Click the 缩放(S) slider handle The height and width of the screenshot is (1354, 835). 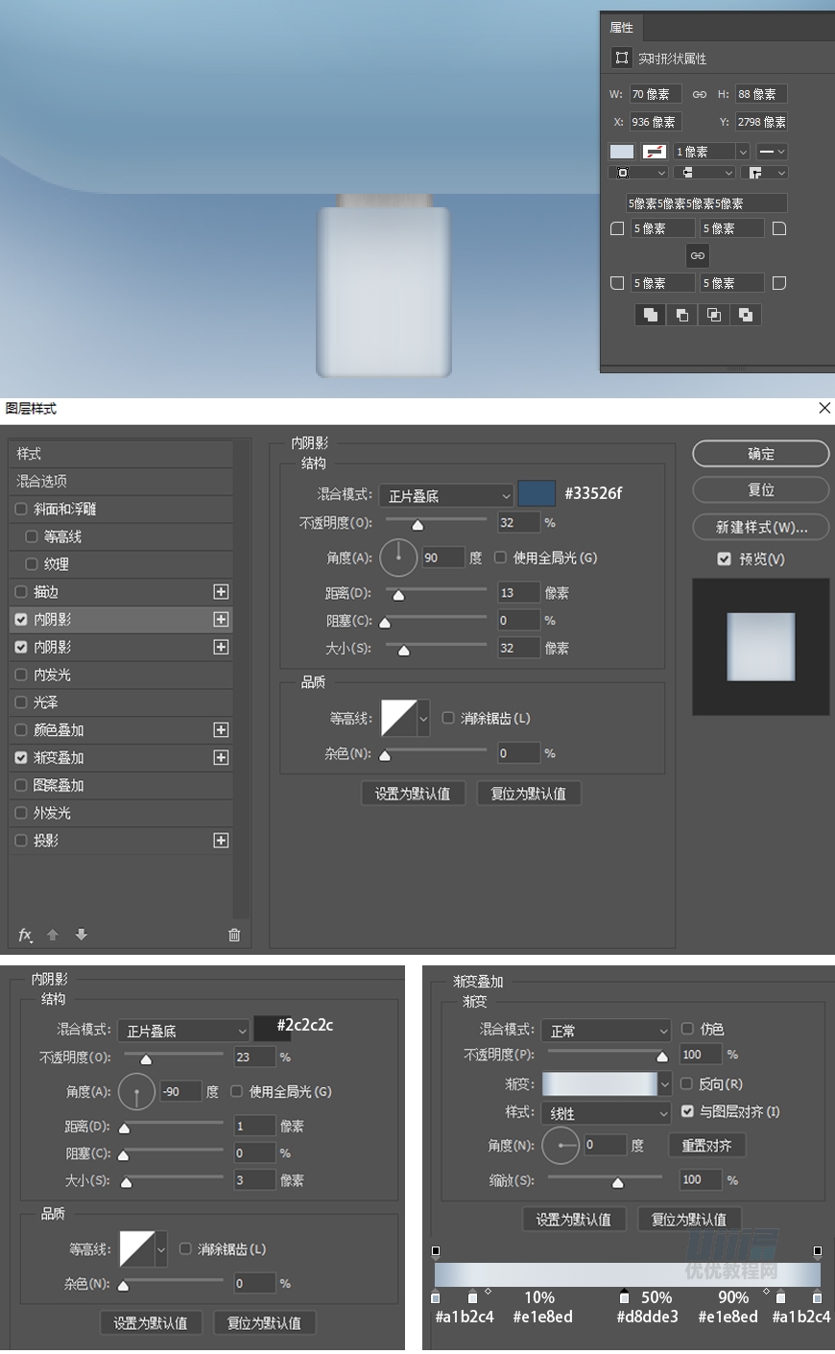click(x=617, y=1183)
